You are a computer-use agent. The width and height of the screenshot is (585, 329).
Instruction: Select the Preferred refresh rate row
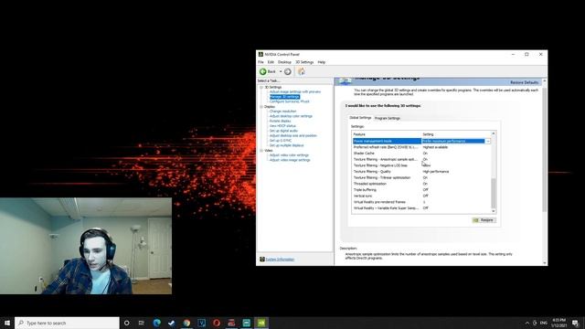click(421, 147)
